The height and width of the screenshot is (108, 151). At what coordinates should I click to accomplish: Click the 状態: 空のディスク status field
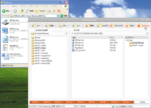point(63,106)
